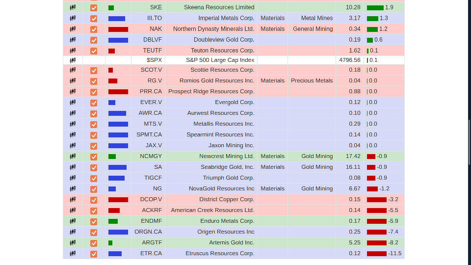471x265 pixels.
Task: Click the red change bar for ETR.CA
Action: (377, 254)
